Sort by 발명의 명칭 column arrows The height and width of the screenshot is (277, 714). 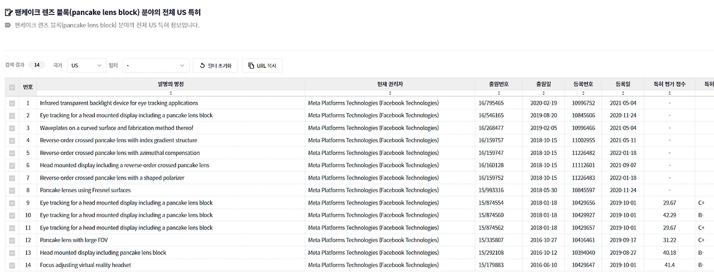(x=171, y=93)
